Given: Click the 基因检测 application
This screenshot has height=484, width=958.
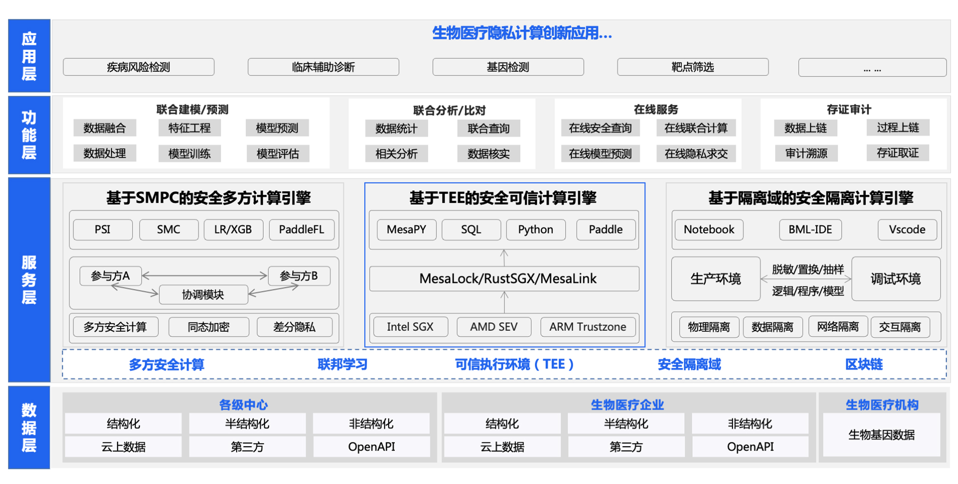Looking at the screenshot, I should [508, 67].
